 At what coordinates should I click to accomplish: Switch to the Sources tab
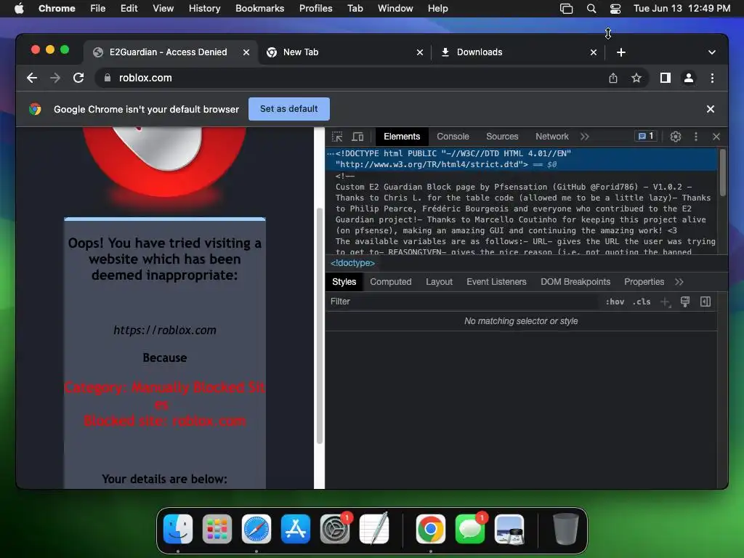pos(502,137)
